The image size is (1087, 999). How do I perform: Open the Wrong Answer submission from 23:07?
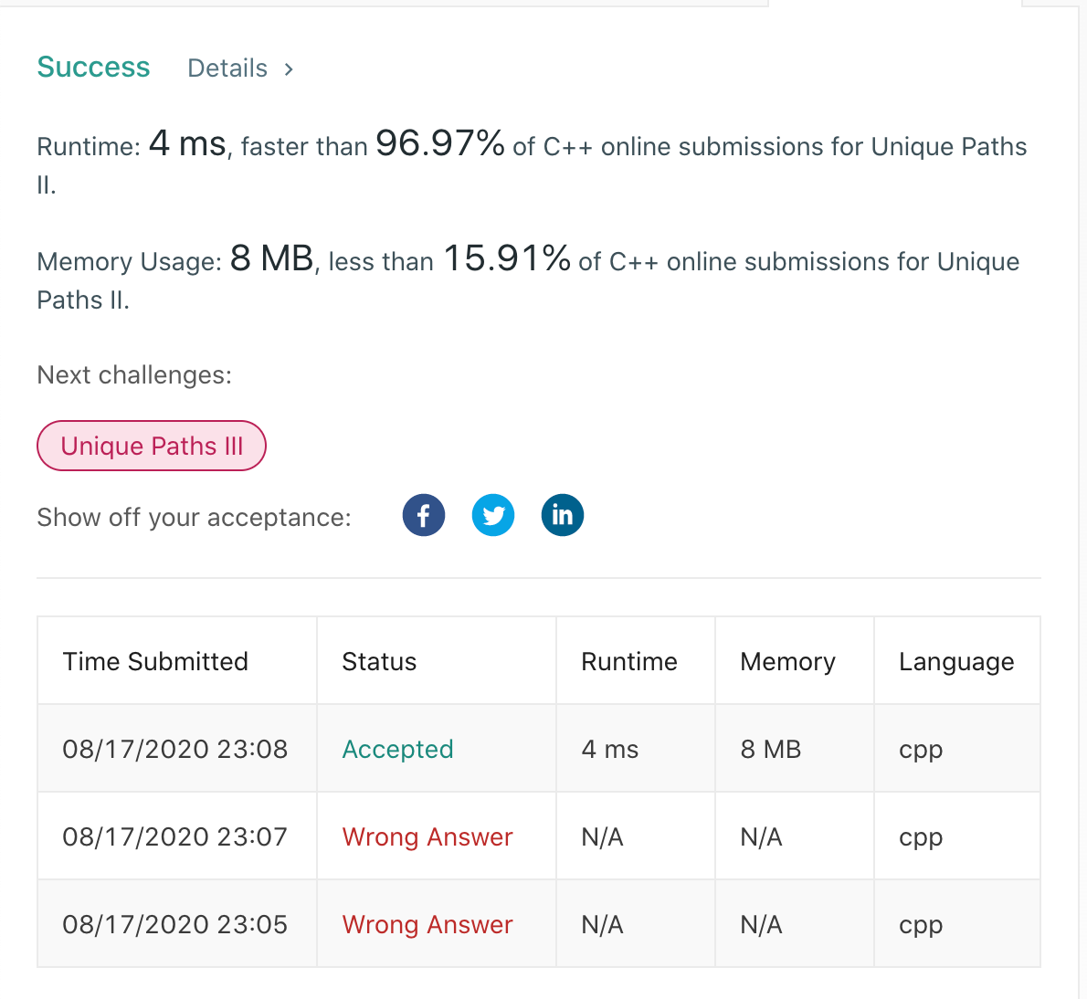click(427, 836)
